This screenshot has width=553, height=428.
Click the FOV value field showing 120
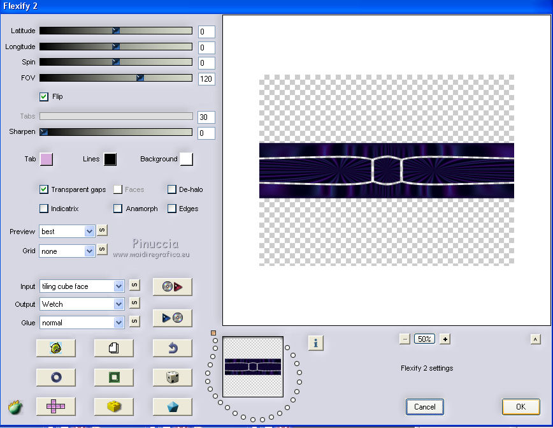206,78
